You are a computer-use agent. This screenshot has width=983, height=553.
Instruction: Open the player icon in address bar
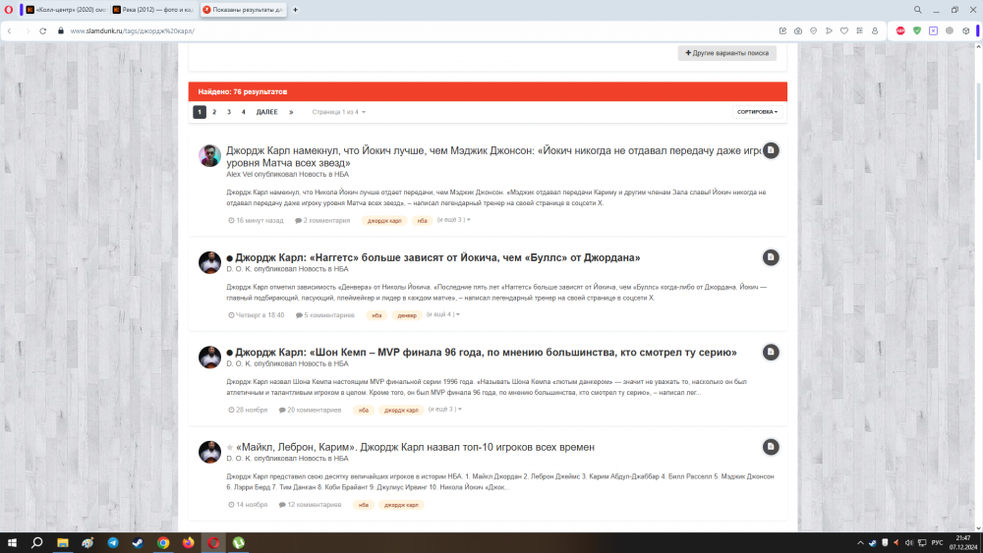point(829,30)
